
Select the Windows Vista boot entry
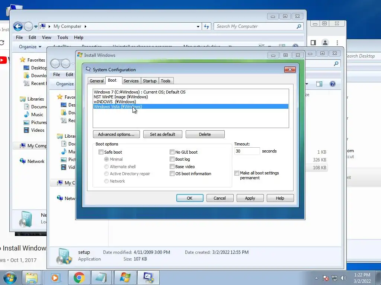(x=191, y=107)
